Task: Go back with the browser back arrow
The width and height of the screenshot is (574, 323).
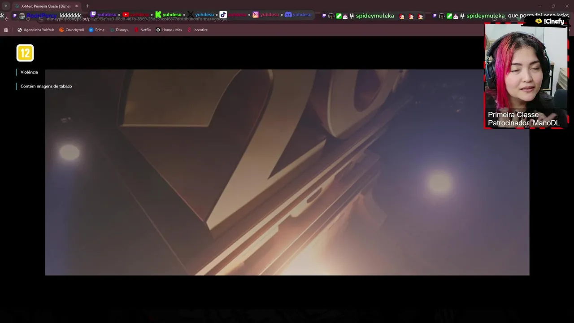Action: coord(6,19)
